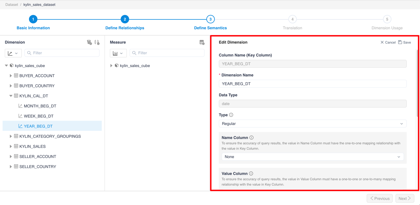Expand the SELLER_COUNTRY table node
The image size is (420, 205).
[11, 167]
